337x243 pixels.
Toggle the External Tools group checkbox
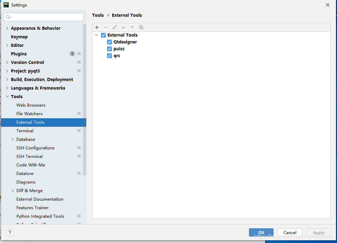click(x=103, y=35)
